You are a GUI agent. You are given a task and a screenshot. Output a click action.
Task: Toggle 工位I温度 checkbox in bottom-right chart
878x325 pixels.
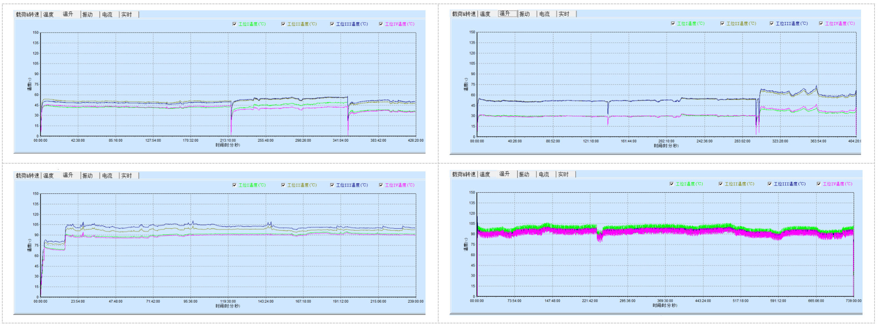pyautogui.click(x=672, y=184)
